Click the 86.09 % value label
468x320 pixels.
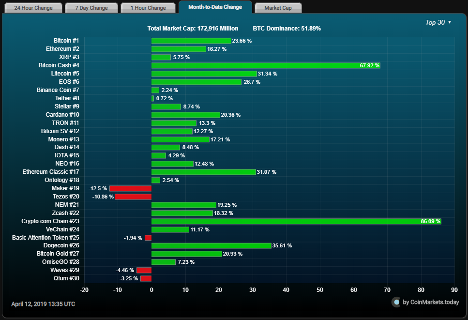[430, 222]
